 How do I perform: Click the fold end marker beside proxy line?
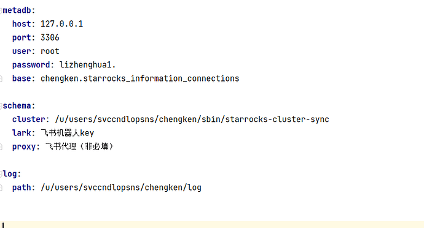coord(1,146)
